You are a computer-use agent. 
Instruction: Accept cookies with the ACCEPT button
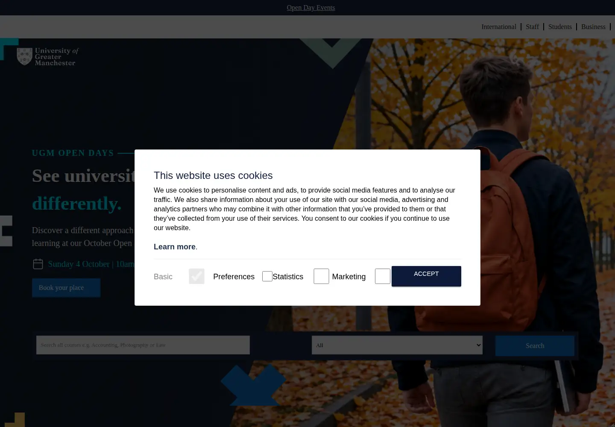[426, 276]
